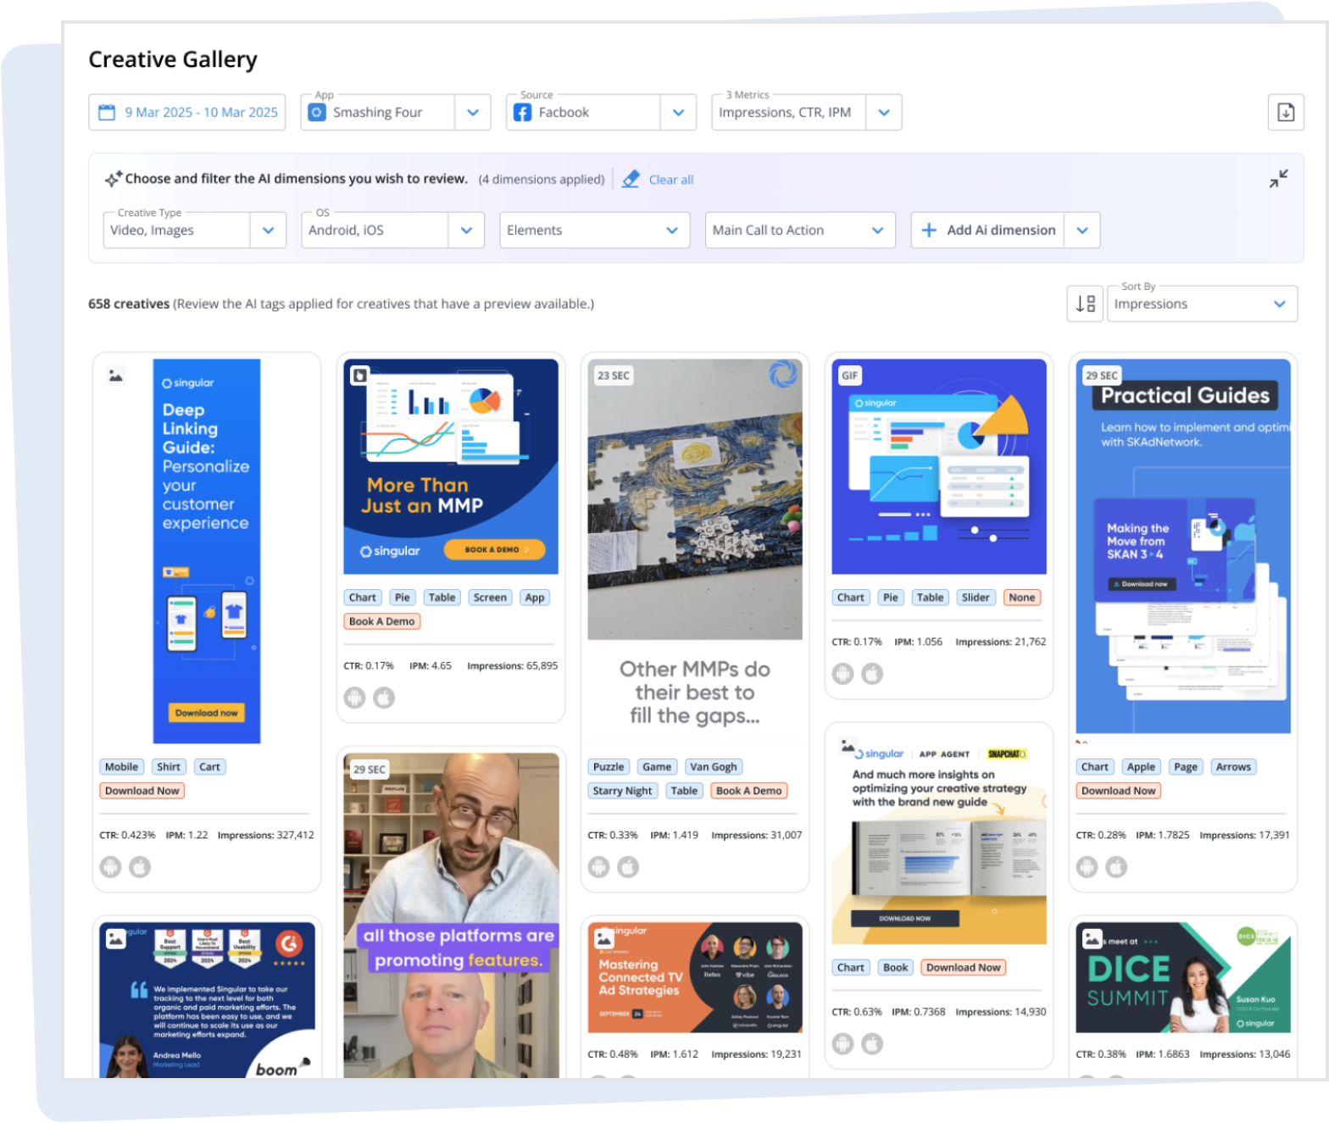Click Android icon on More Than Just an MMP card
1329x1123 pixels.
tap(355, 698)
